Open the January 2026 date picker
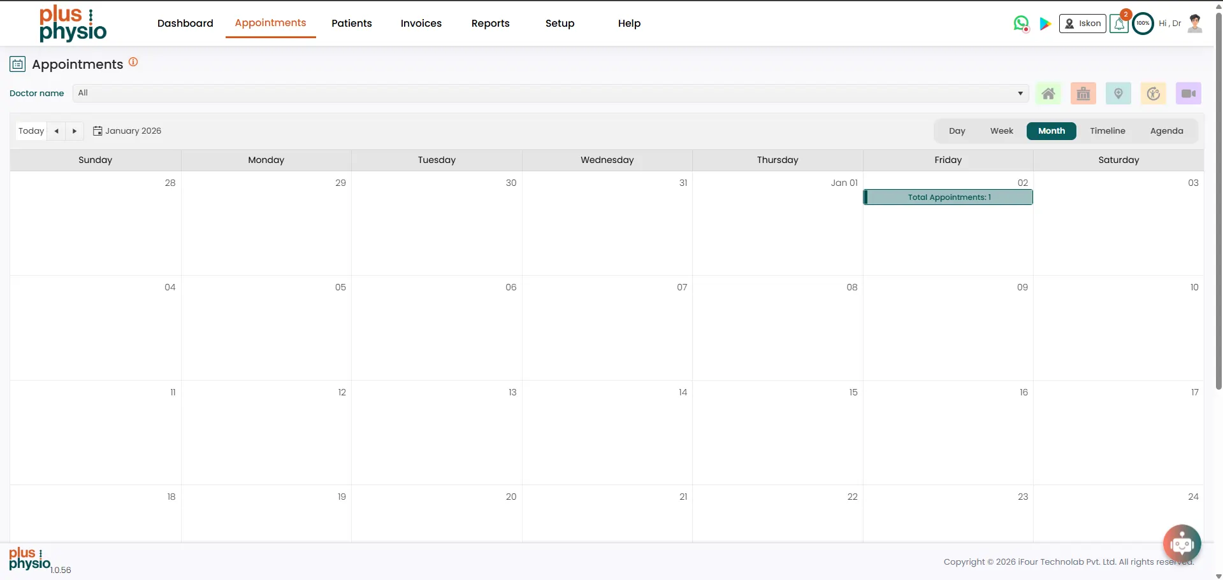 tap(127, 131)
